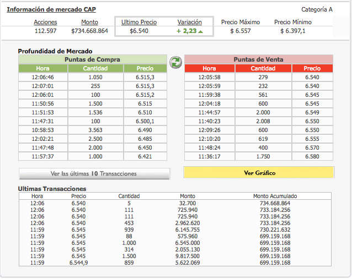Click the 12:09:26 sell order time
Image resolution: width=352 pixels, height=279 pixels.
[x=210, y=130]
